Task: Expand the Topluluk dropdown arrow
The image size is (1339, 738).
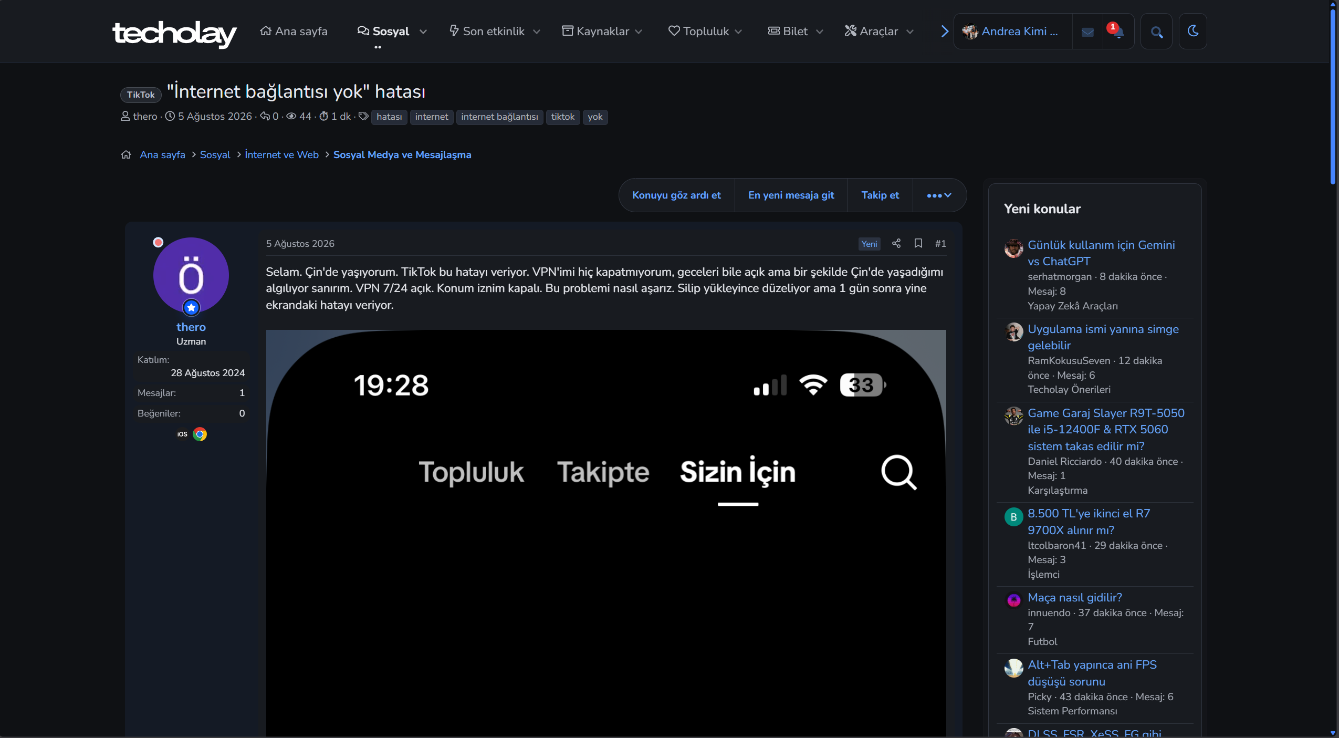Action: click(738, 32)
